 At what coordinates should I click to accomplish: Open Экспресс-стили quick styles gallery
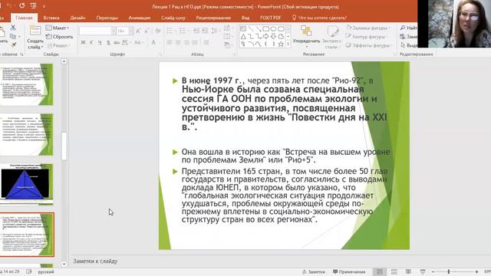332,37
